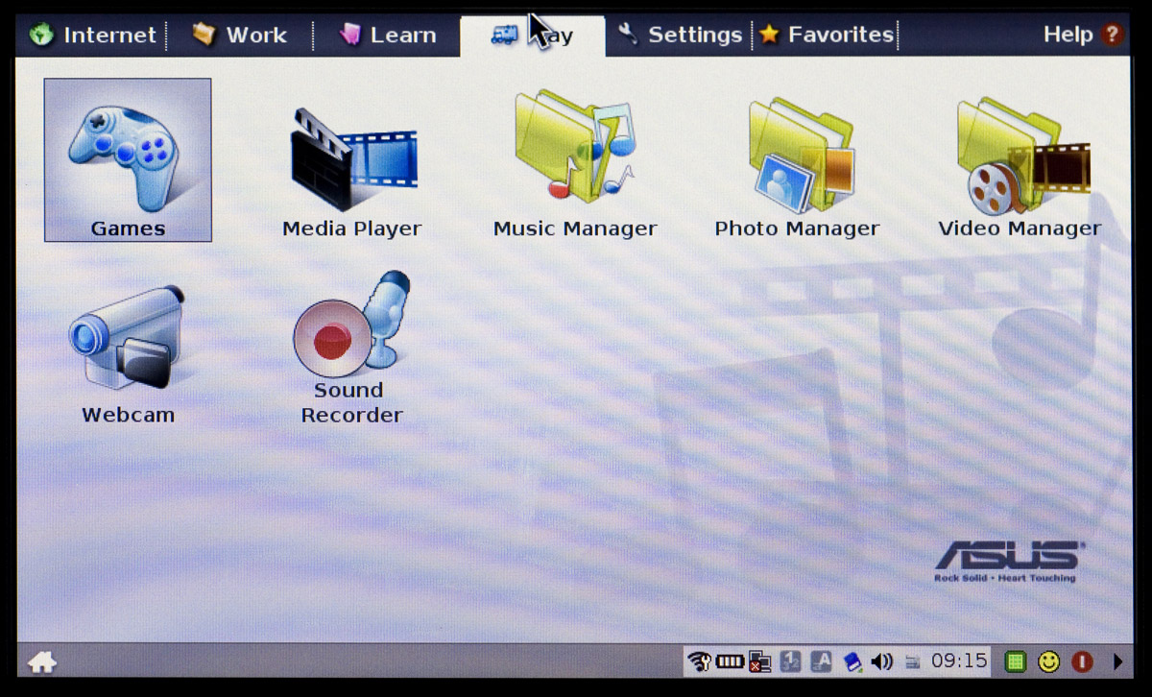Switch to the Settings tab

682,36
